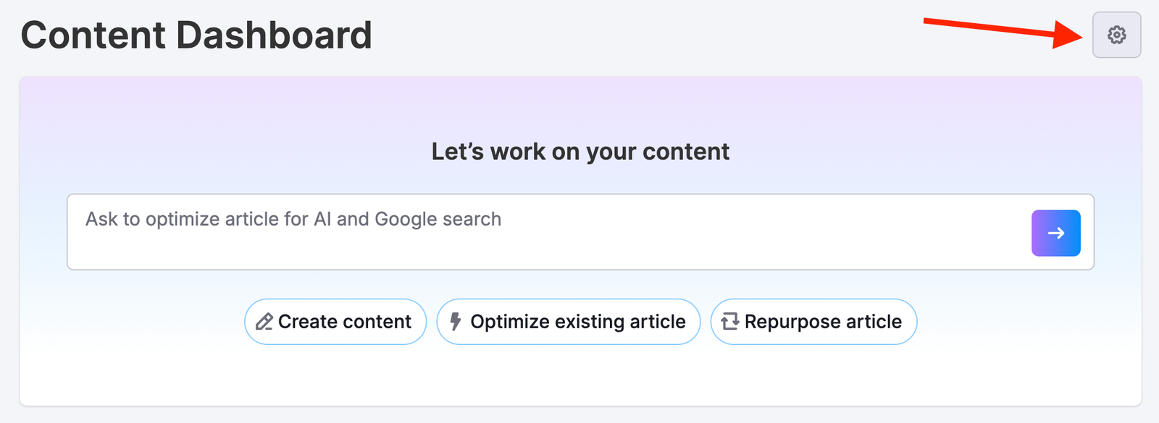1159x423 pixels.
Task: Click the Content Dashboard heading
Action: click(196, 34)
